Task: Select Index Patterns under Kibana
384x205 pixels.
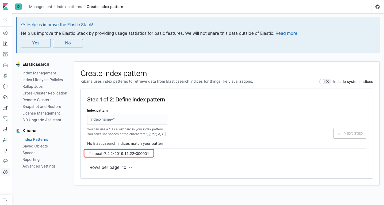Action: pyautogui.click(x=35, y=139)
